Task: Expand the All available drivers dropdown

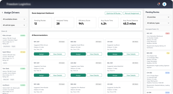Action: 14,19
